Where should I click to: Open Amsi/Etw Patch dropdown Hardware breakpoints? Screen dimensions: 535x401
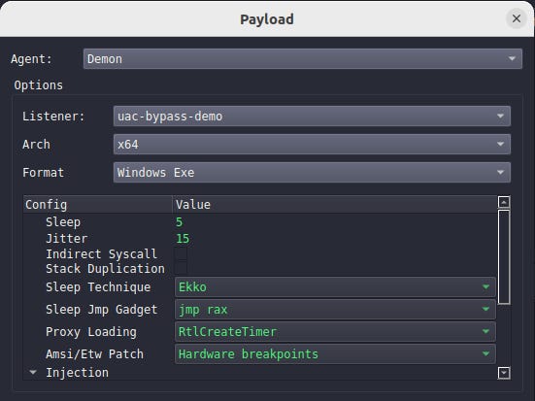[335, 354]
